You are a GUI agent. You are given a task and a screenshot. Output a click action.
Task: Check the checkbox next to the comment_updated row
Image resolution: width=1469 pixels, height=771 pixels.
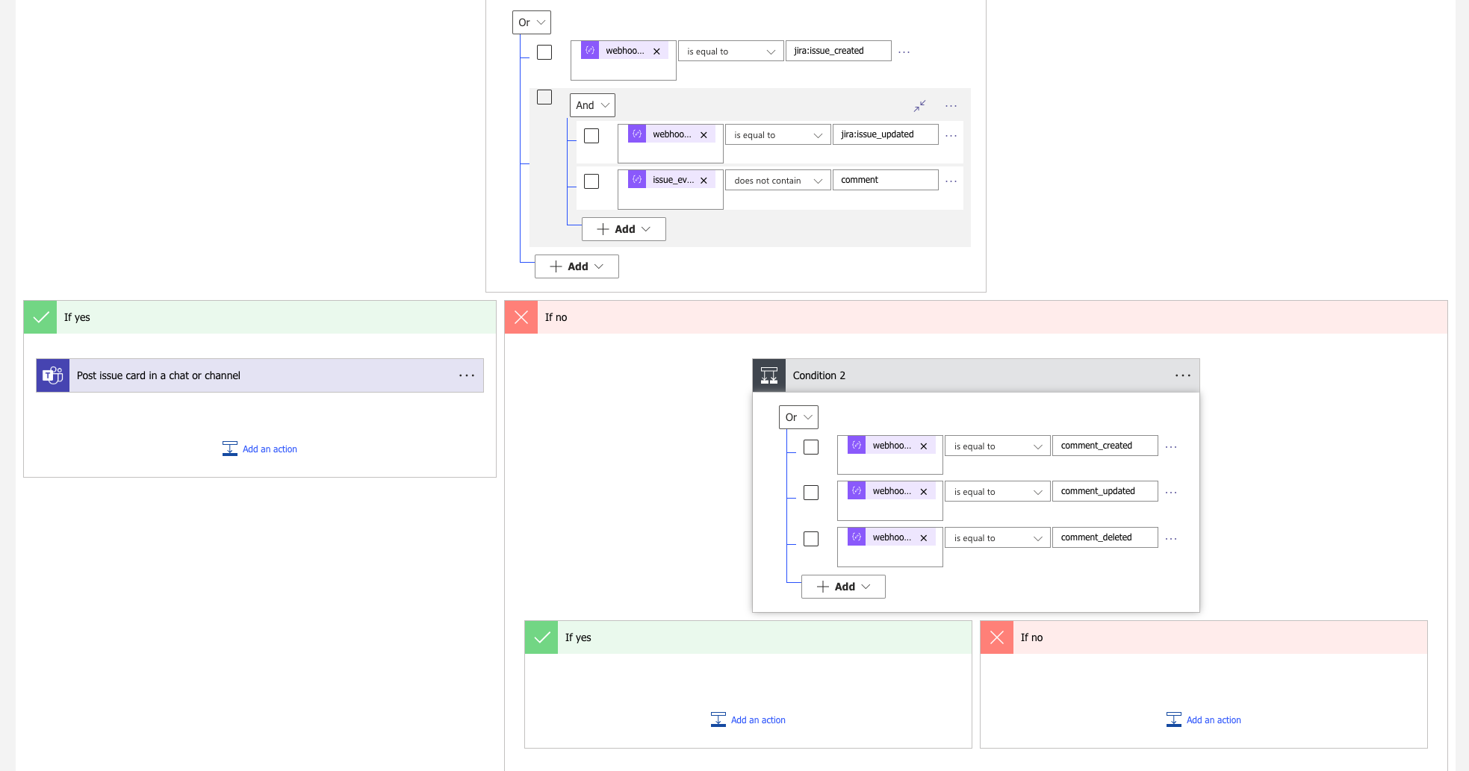click(811, 493)
